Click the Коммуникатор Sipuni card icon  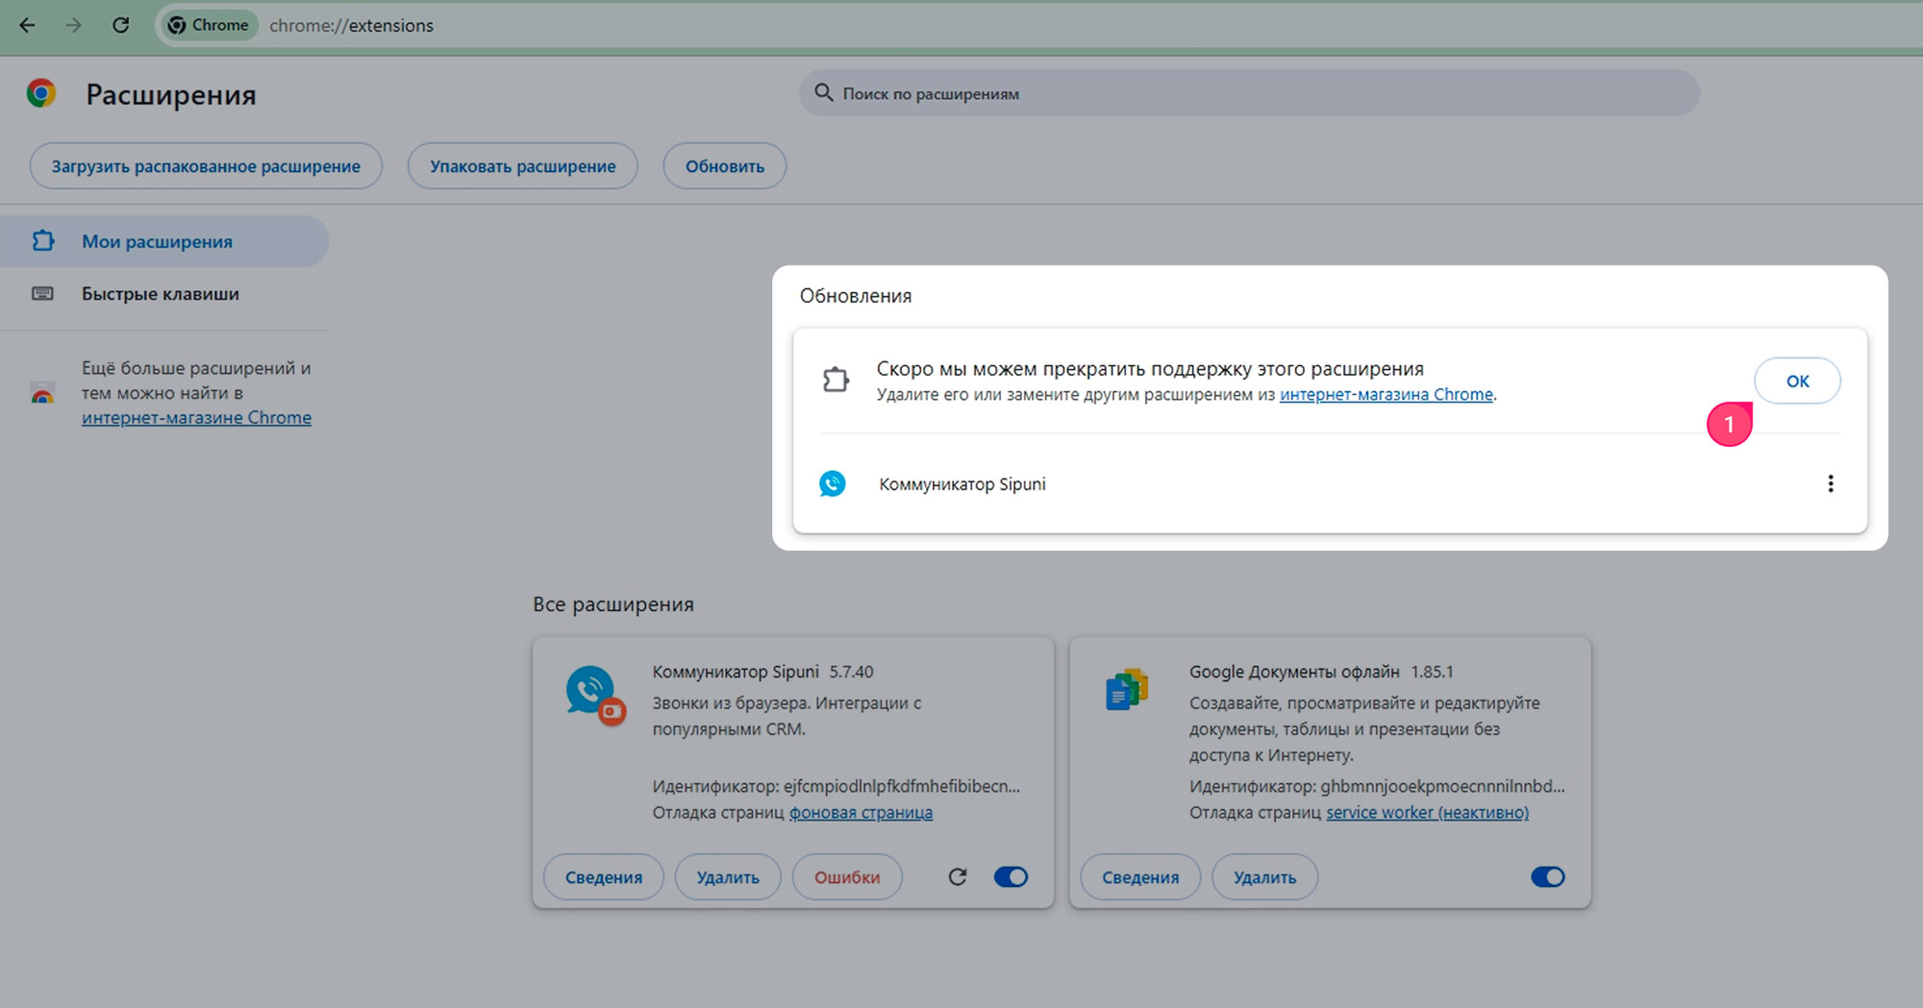pos(595,695)
